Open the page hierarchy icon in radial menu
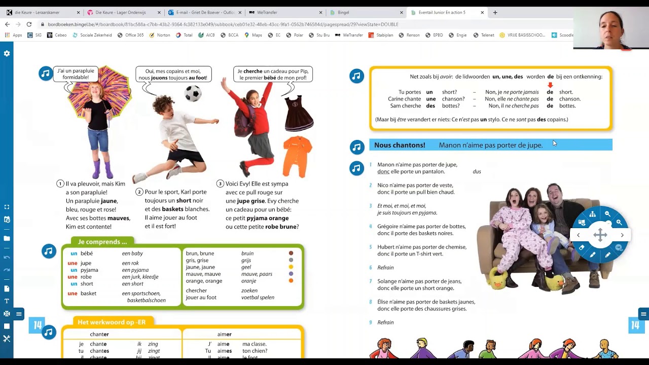The height and width of the screenshot is (365, 649). 592,214
